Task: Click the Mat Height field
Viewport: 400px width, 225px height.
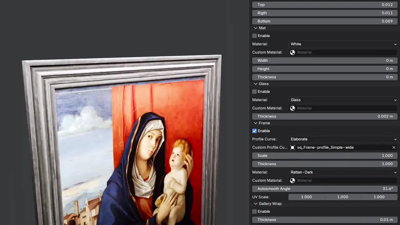Action: pos(325,69)
